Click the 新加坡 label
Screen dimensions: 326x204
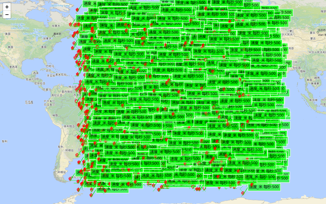pos(314,100)
